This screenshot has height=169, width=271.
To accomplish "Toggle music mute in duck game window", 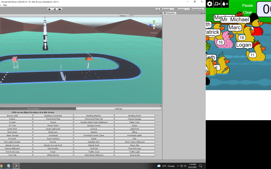I will tap(217, 4).
